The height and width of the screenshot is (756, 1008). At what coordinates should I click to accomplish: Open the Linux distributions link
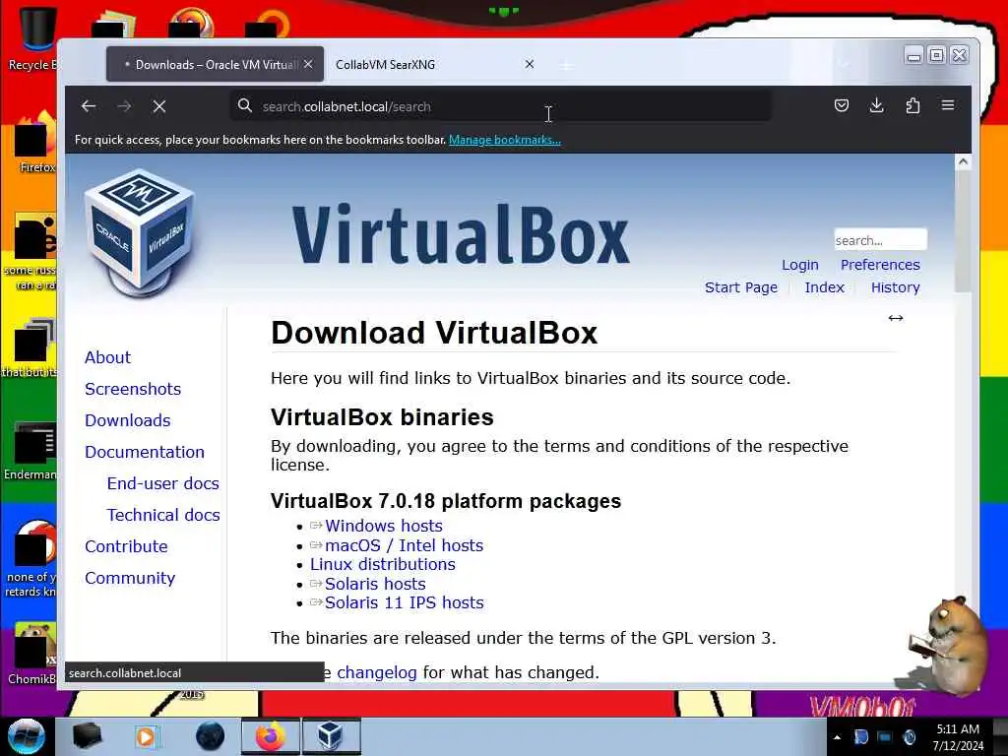(x=383, y=564)
